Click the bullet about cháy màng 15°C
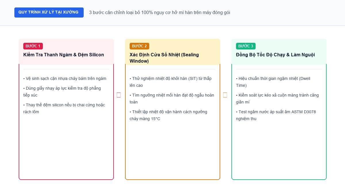 point(168,115)
